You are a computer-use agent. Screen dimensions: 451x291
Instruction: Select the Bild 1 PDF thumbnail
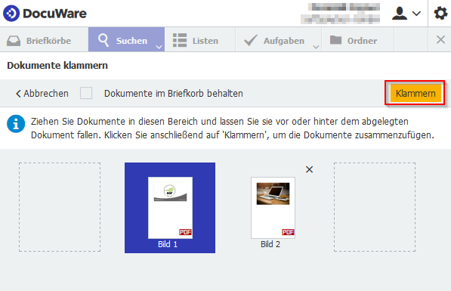click(x=170, y=208)
